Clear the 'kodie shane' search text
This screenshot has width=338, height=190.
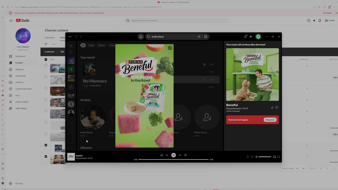tap(199, 37)
